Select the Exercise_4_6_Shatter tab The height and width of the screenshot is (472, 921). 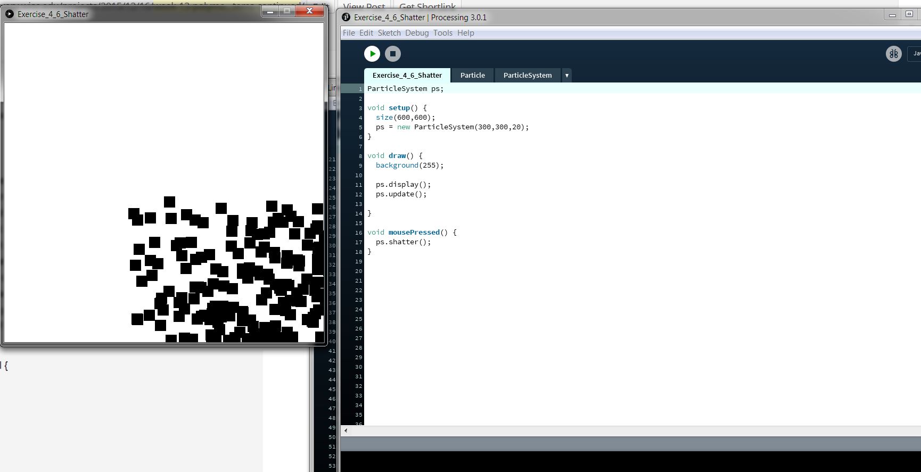point(407,76)
